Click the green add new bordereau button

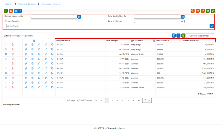(x=6, y=11)
